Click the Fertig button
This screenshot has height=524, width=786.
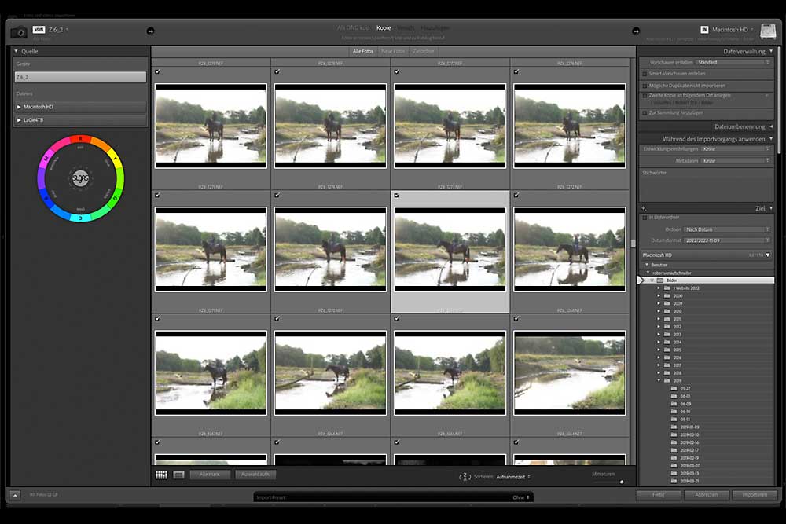658,495
